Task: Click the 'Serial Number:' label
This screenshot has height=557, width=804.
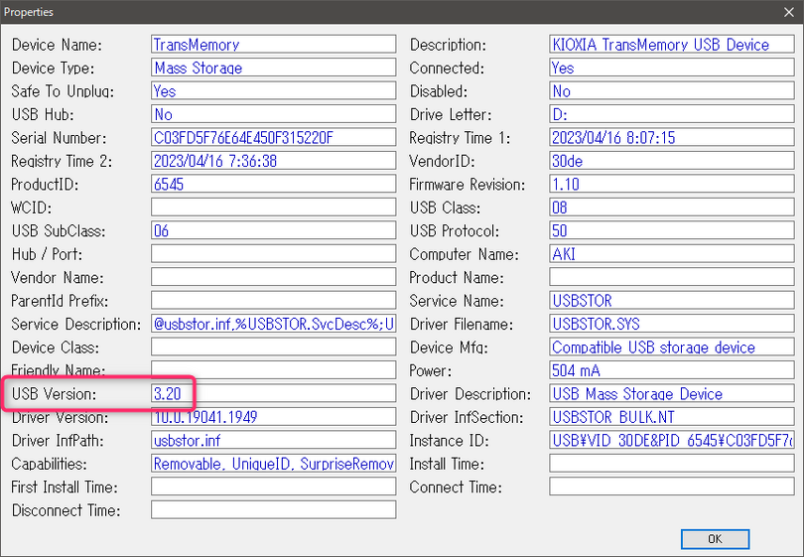Action: point(59,138)
